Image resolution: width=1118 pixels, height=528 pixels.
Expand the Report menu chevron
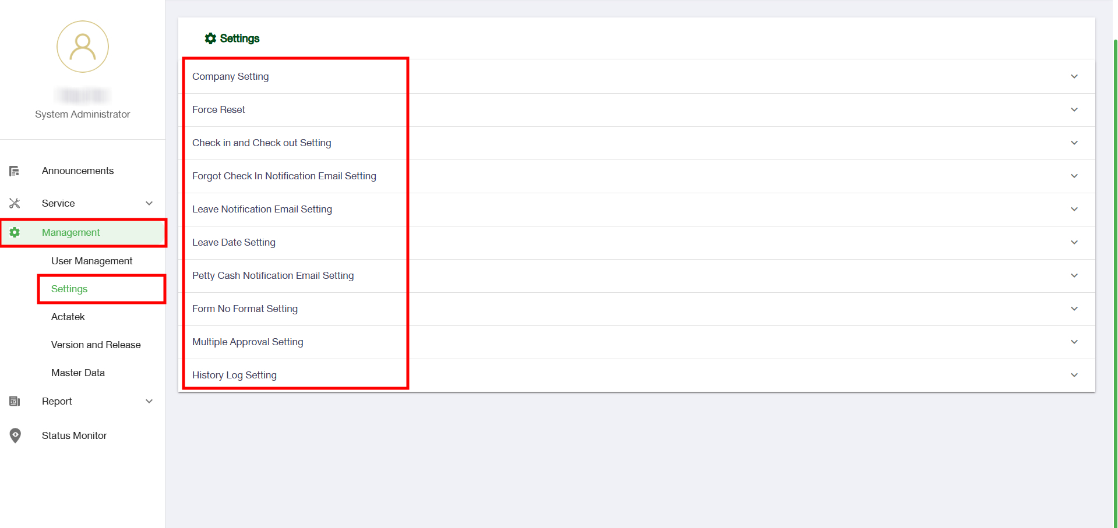coord(149,401)
